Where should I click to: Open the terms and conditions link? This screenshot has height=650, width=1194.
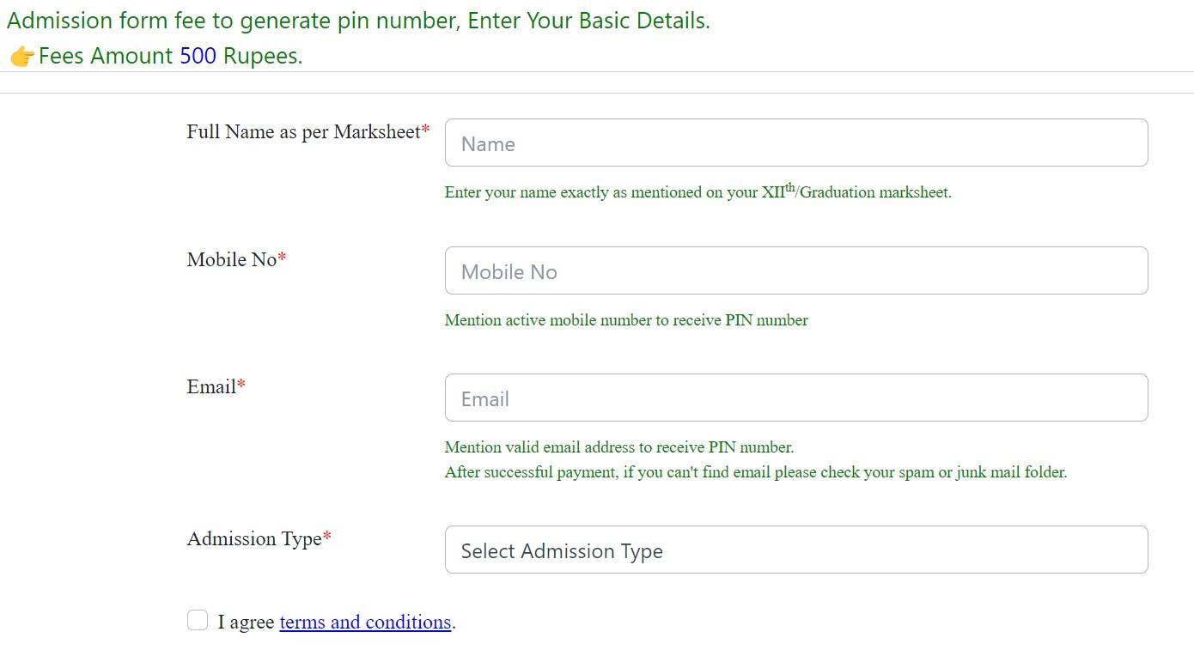(364, 622)
